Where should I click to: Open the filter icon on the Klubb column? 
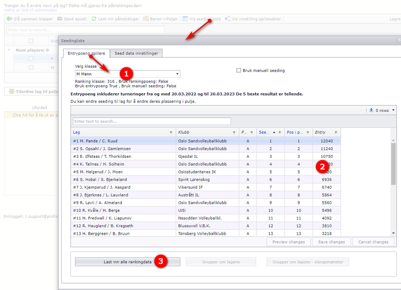(x=234, y=132)
